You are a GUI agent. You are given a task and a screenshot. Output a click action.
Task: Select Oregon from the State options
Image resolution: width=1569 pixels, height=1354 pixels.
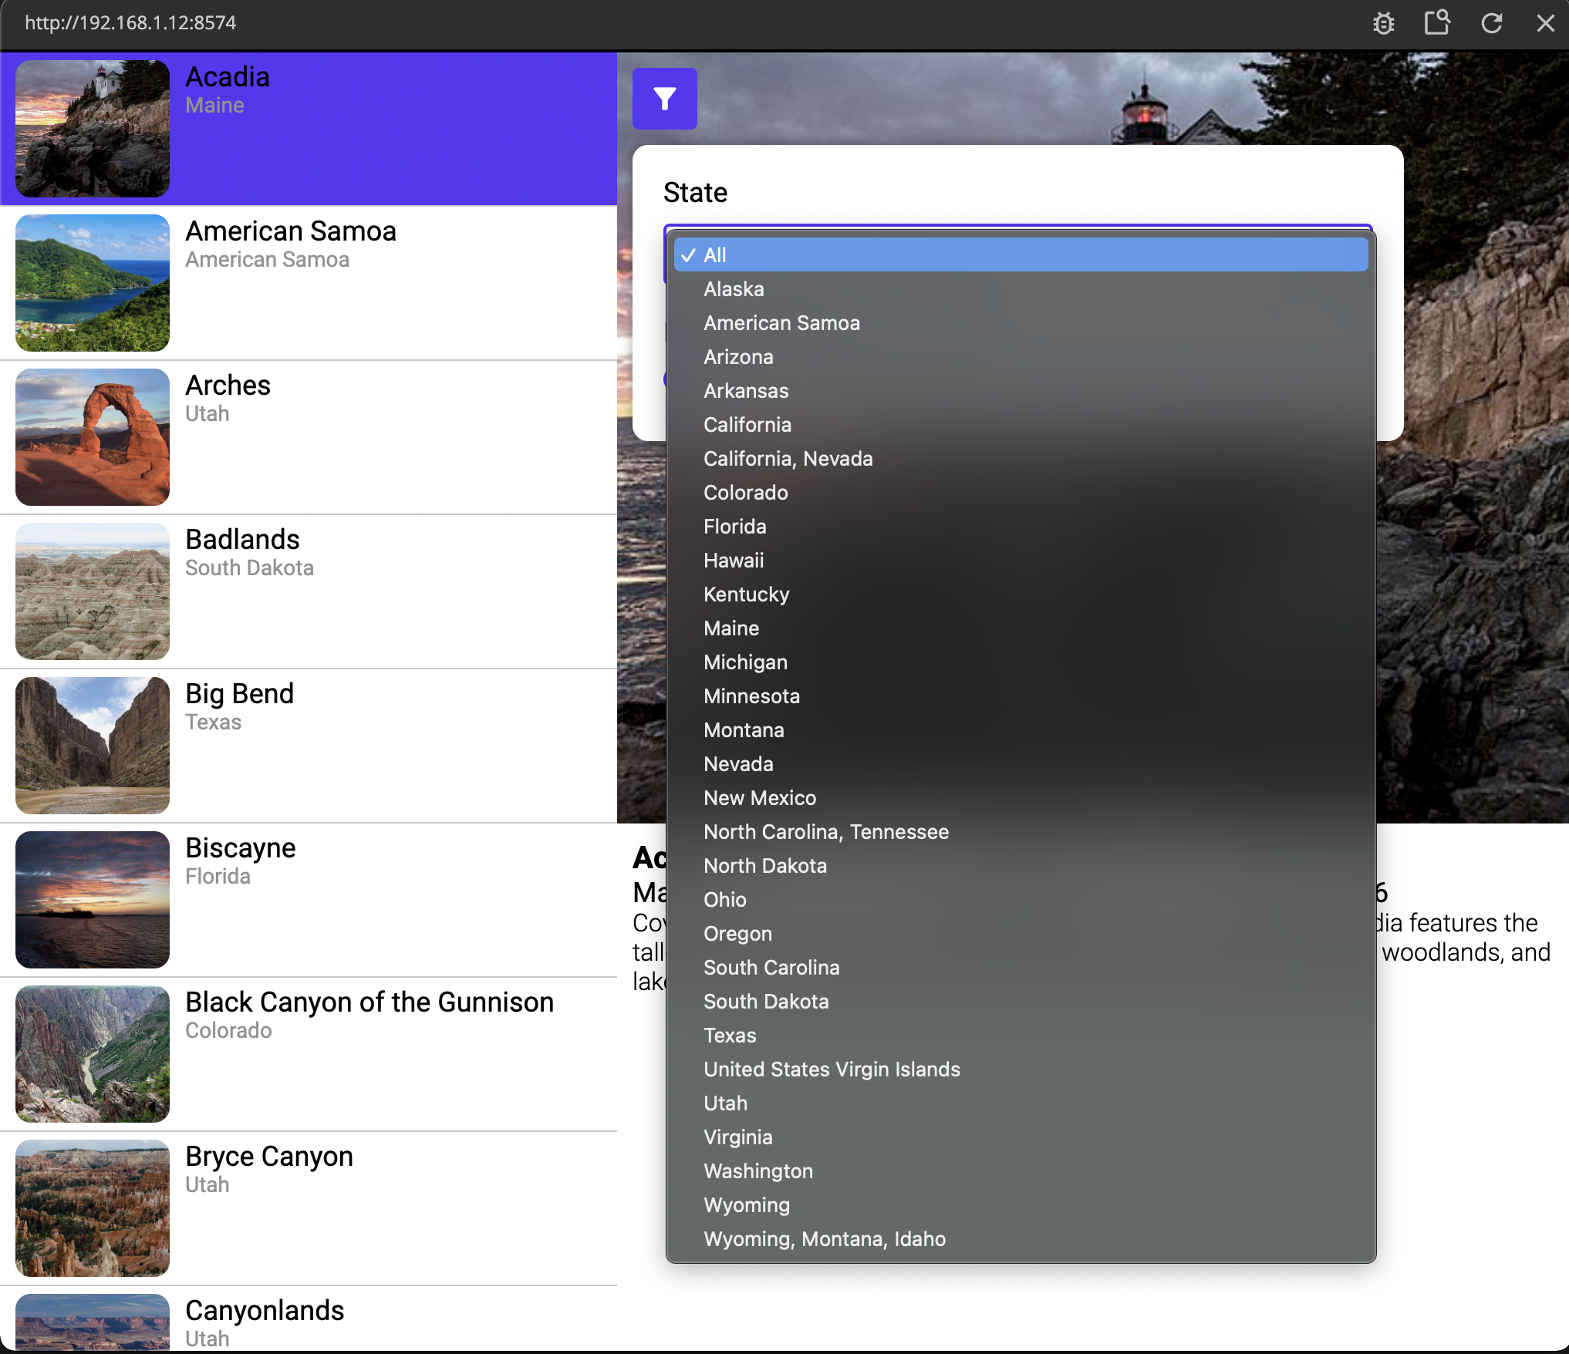coord(1021,934)
